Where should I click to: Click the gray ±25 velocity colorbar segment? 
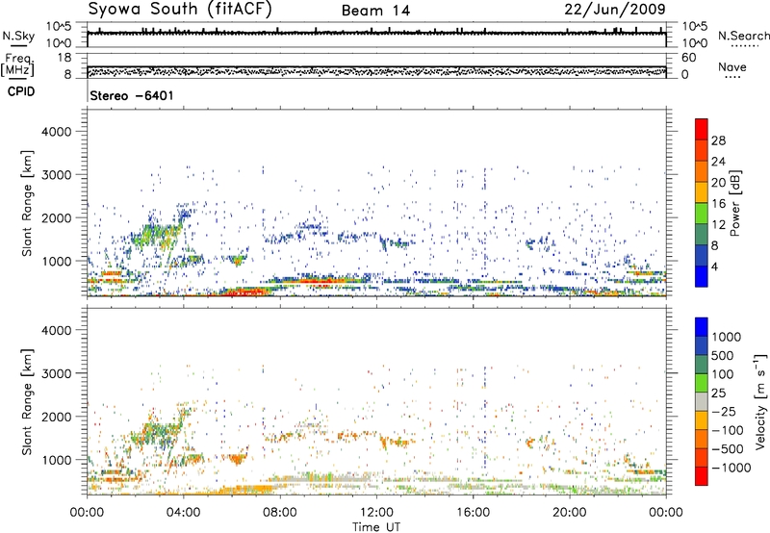tap(702, 402)
